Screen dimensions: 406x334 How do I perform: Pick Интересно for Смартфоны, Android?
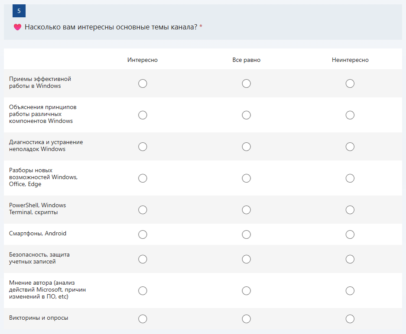pos(143,234)
